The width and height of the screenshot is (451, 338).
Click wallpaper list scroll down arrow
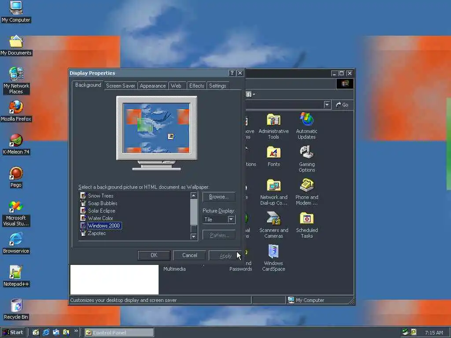194,236
